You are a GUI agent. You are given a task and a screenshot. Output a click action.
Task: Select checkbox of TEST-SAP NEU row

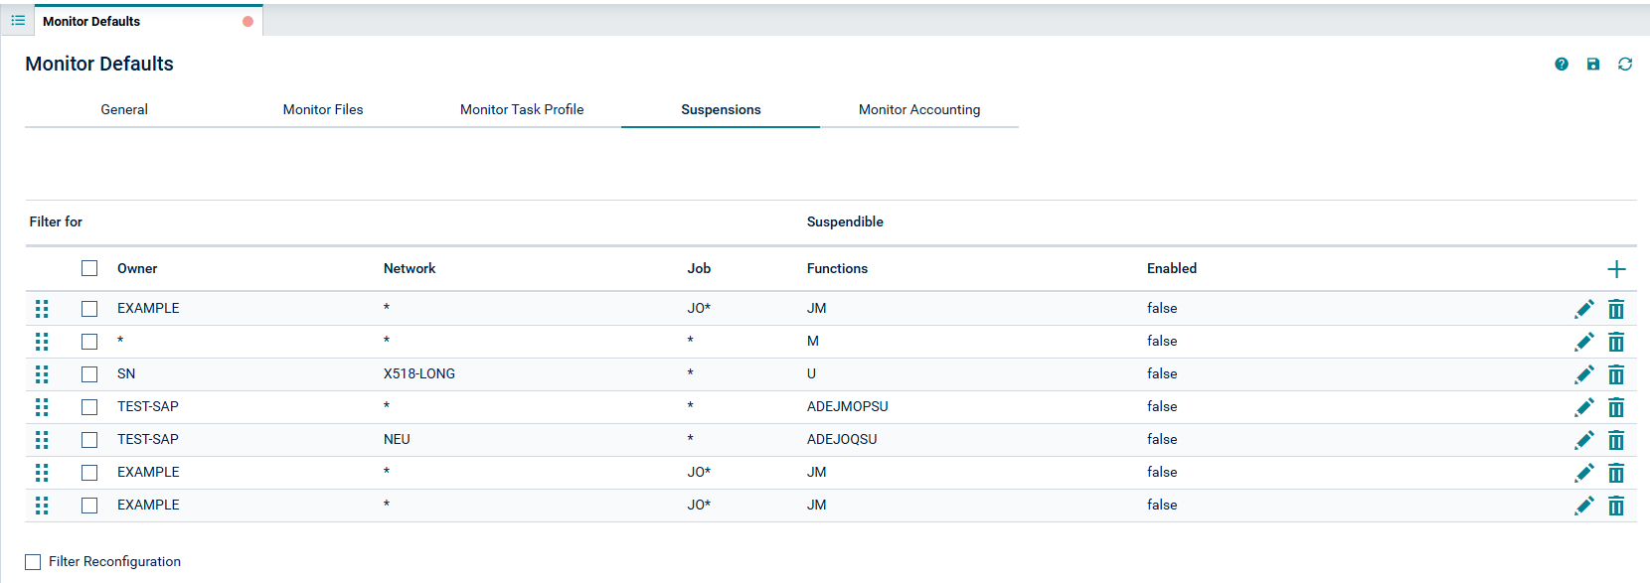[89, 440]
